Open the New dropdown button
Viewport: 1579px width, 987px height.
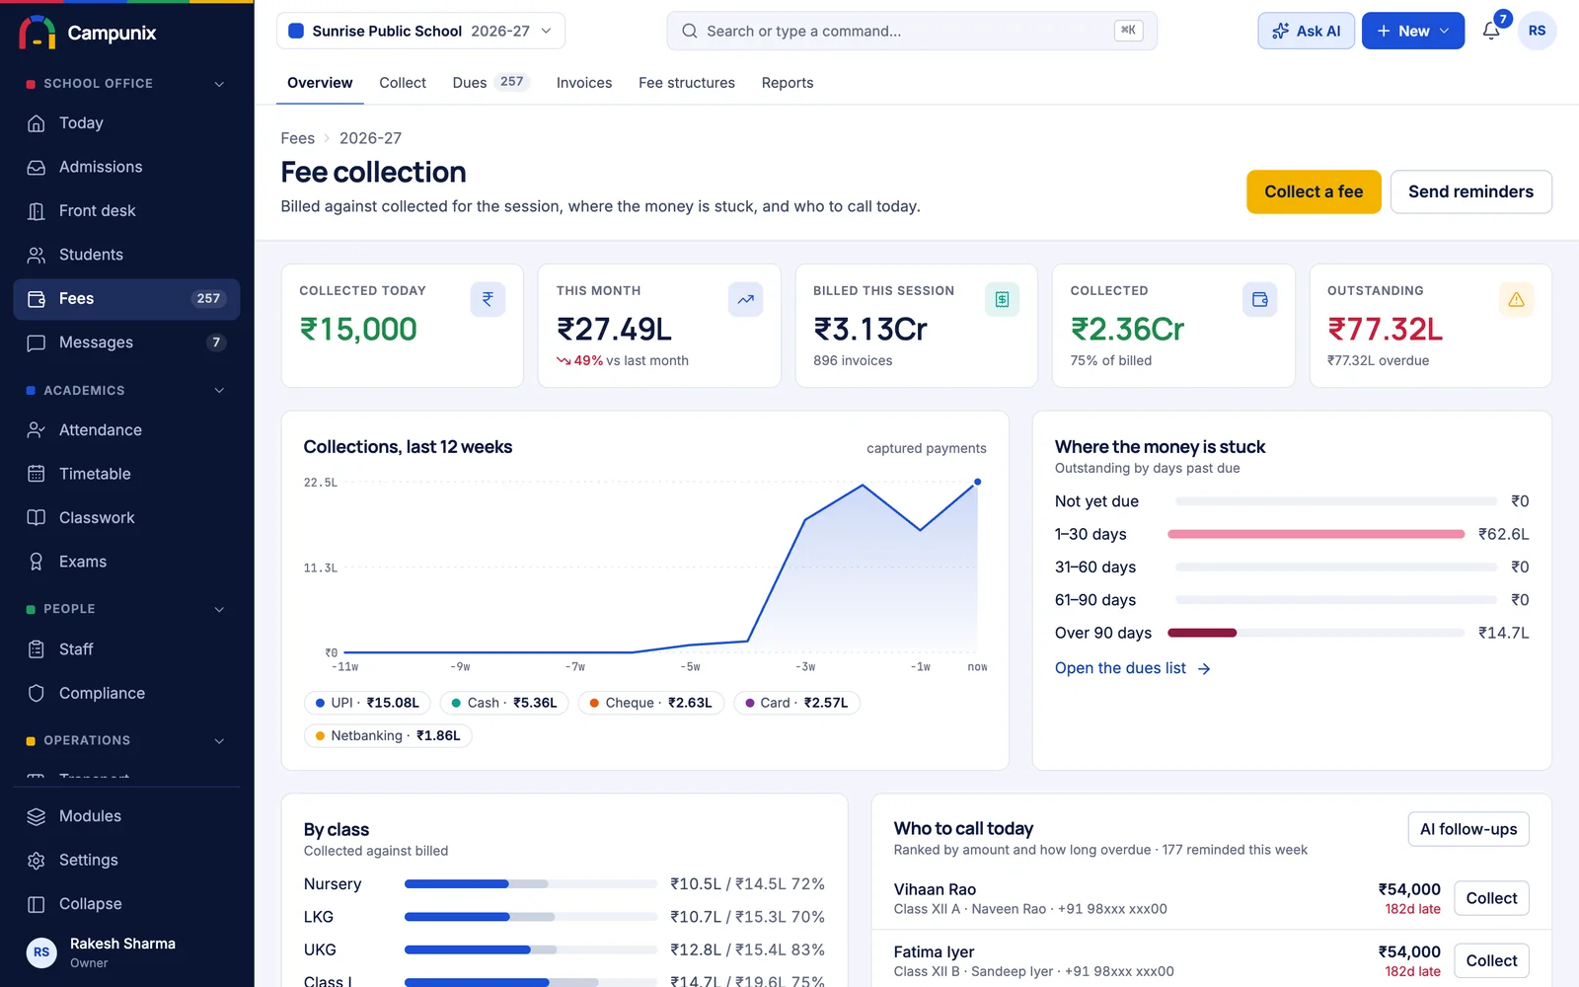pyautogui.click(x=1412, y=31)
